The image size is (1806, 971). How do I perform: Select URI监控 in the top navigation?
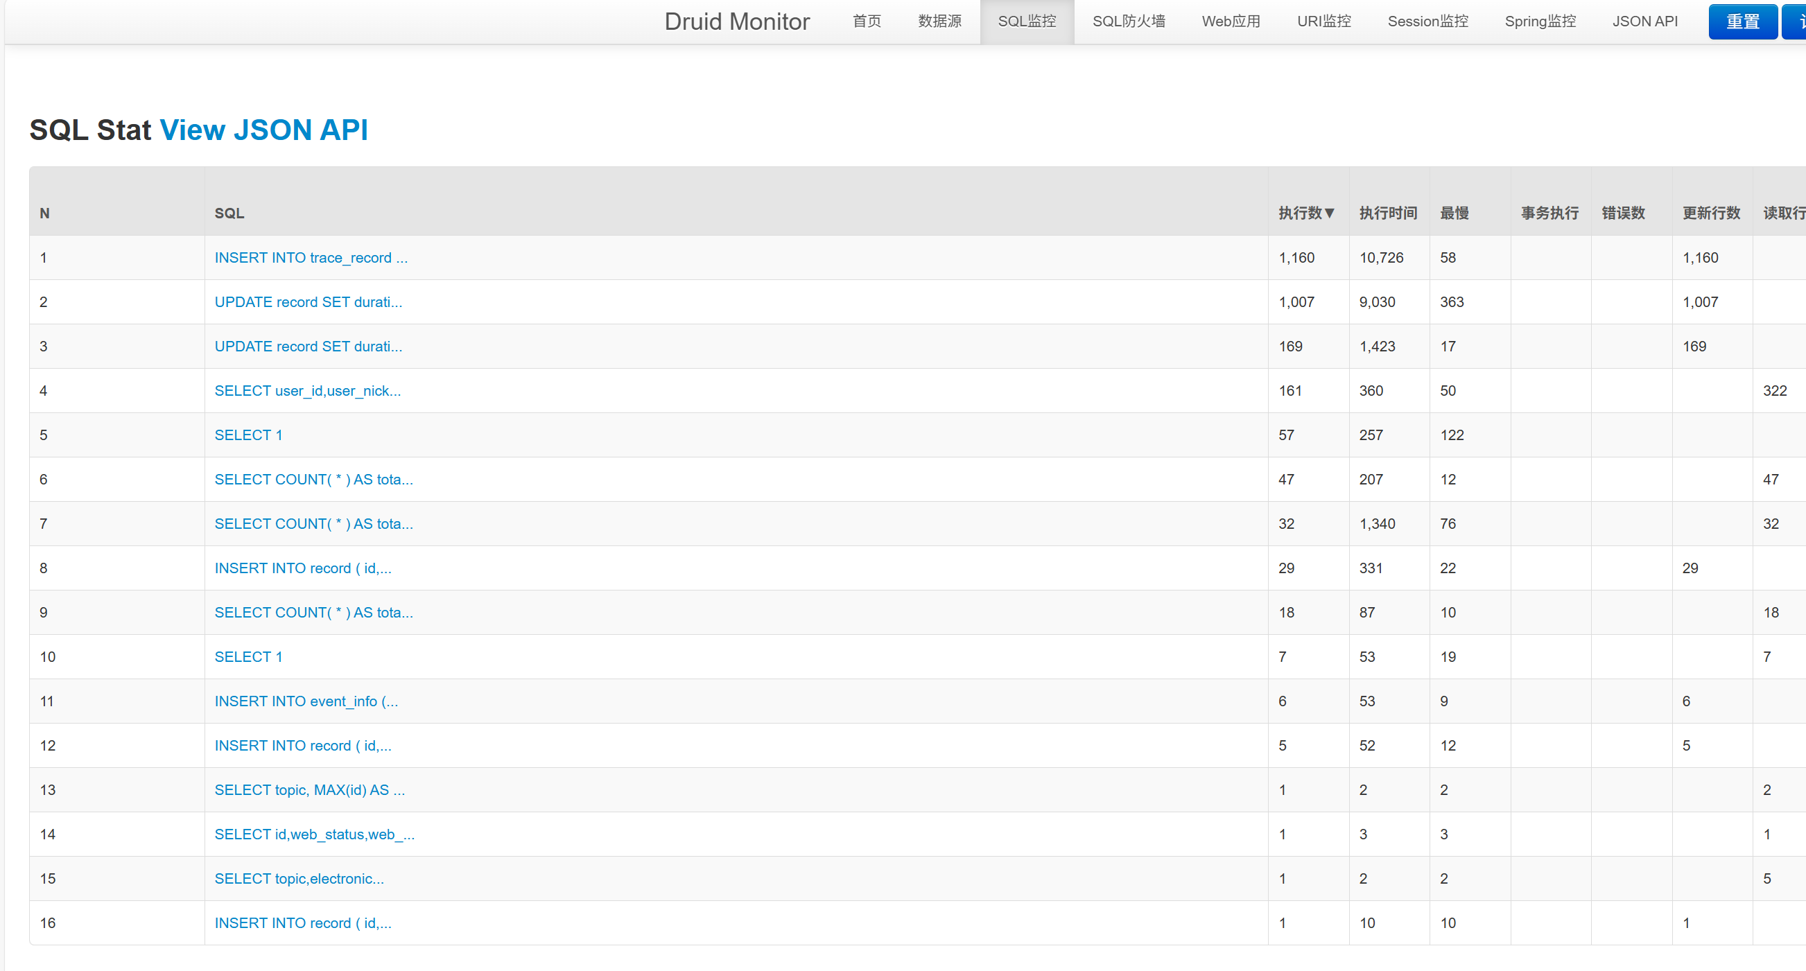1323,21
